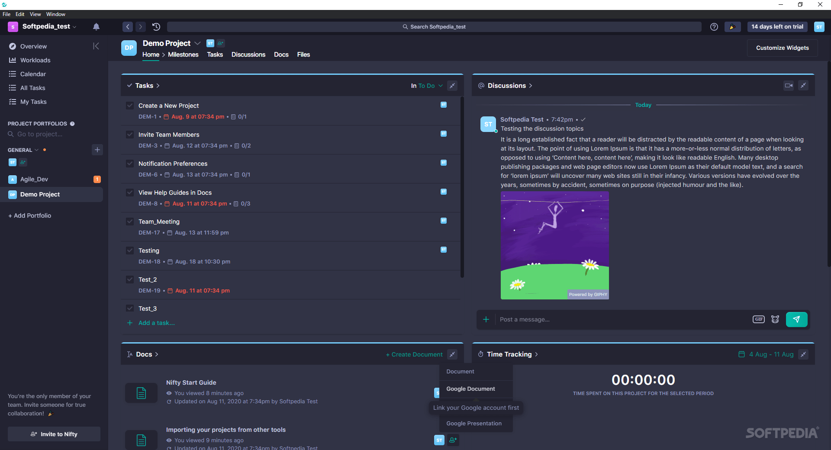Attach a file with the message plus icon
The image size is (831, 450).
click(486, 319)
